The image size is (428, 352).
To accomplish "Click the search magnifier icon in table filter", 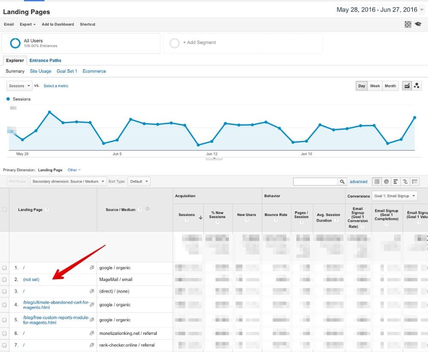I will coord(342,181).
